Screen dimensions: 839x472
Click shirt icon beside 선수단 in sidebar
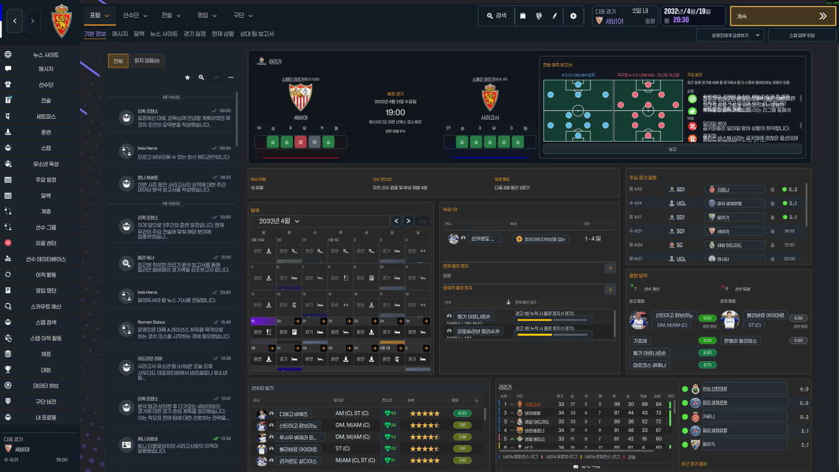pos(8,85)
